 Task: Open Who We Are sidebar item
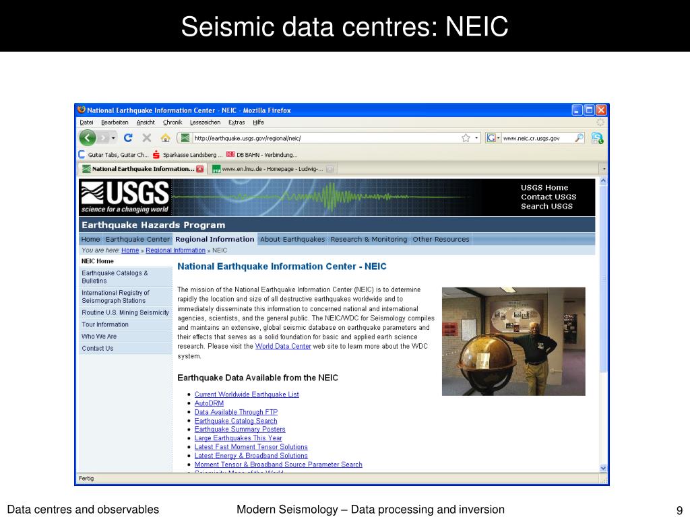(126, 337)
